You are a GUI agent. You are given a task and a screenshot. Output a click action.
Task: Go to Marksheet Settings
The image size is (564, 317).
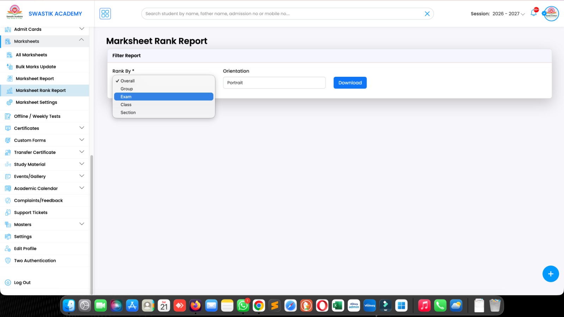click(x=36, y=102)
